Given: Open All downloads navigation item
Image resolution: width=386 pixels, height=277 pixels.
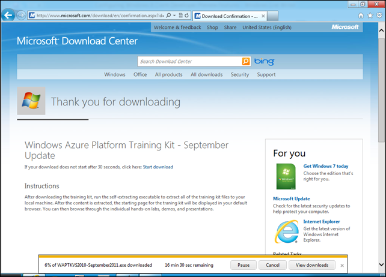Looking at the screenshot, I should coord(207,75).
